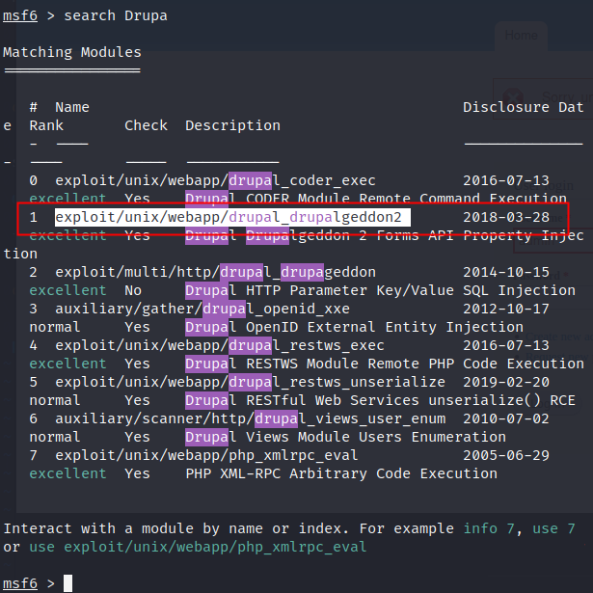
Task: Click 'Drupal Views Module Users Enumeration' description
Action: 345,437
